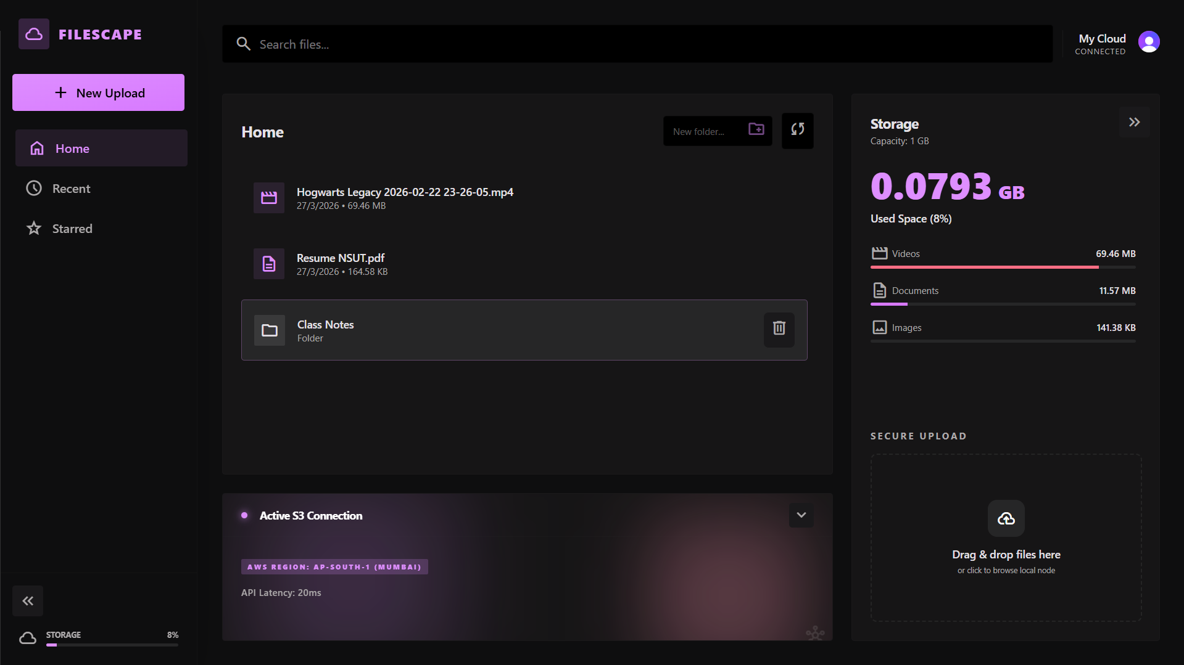This screenshot has height=665, width=1184.
Task: Collapse the Storage panel with double chevron
Action: coord(1134,122)
